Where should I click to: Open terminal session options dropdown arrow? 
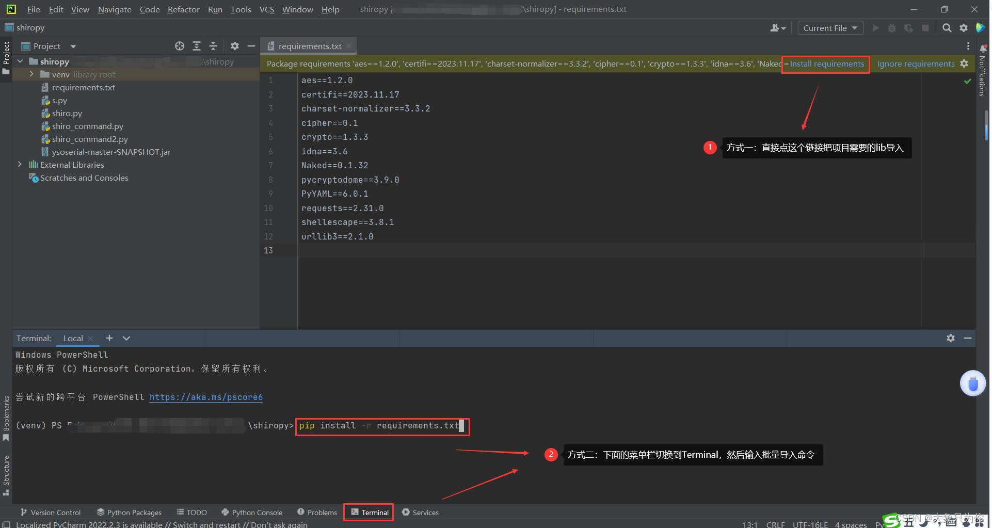click(126, 338)
